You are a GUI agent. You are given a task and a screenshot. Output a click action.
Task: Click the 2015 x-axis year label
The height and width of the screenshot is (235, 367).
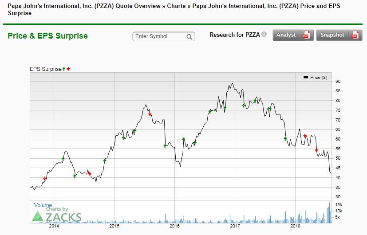(114, 226)
